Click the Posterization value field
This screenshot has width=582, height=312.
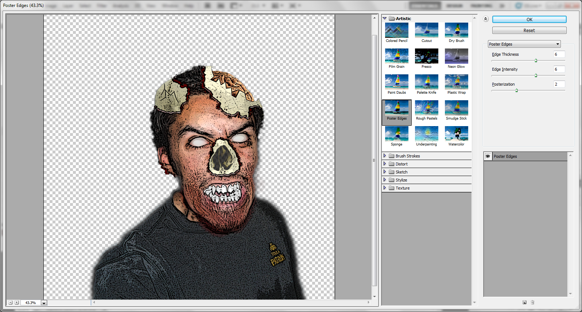[x=559, y=84]
